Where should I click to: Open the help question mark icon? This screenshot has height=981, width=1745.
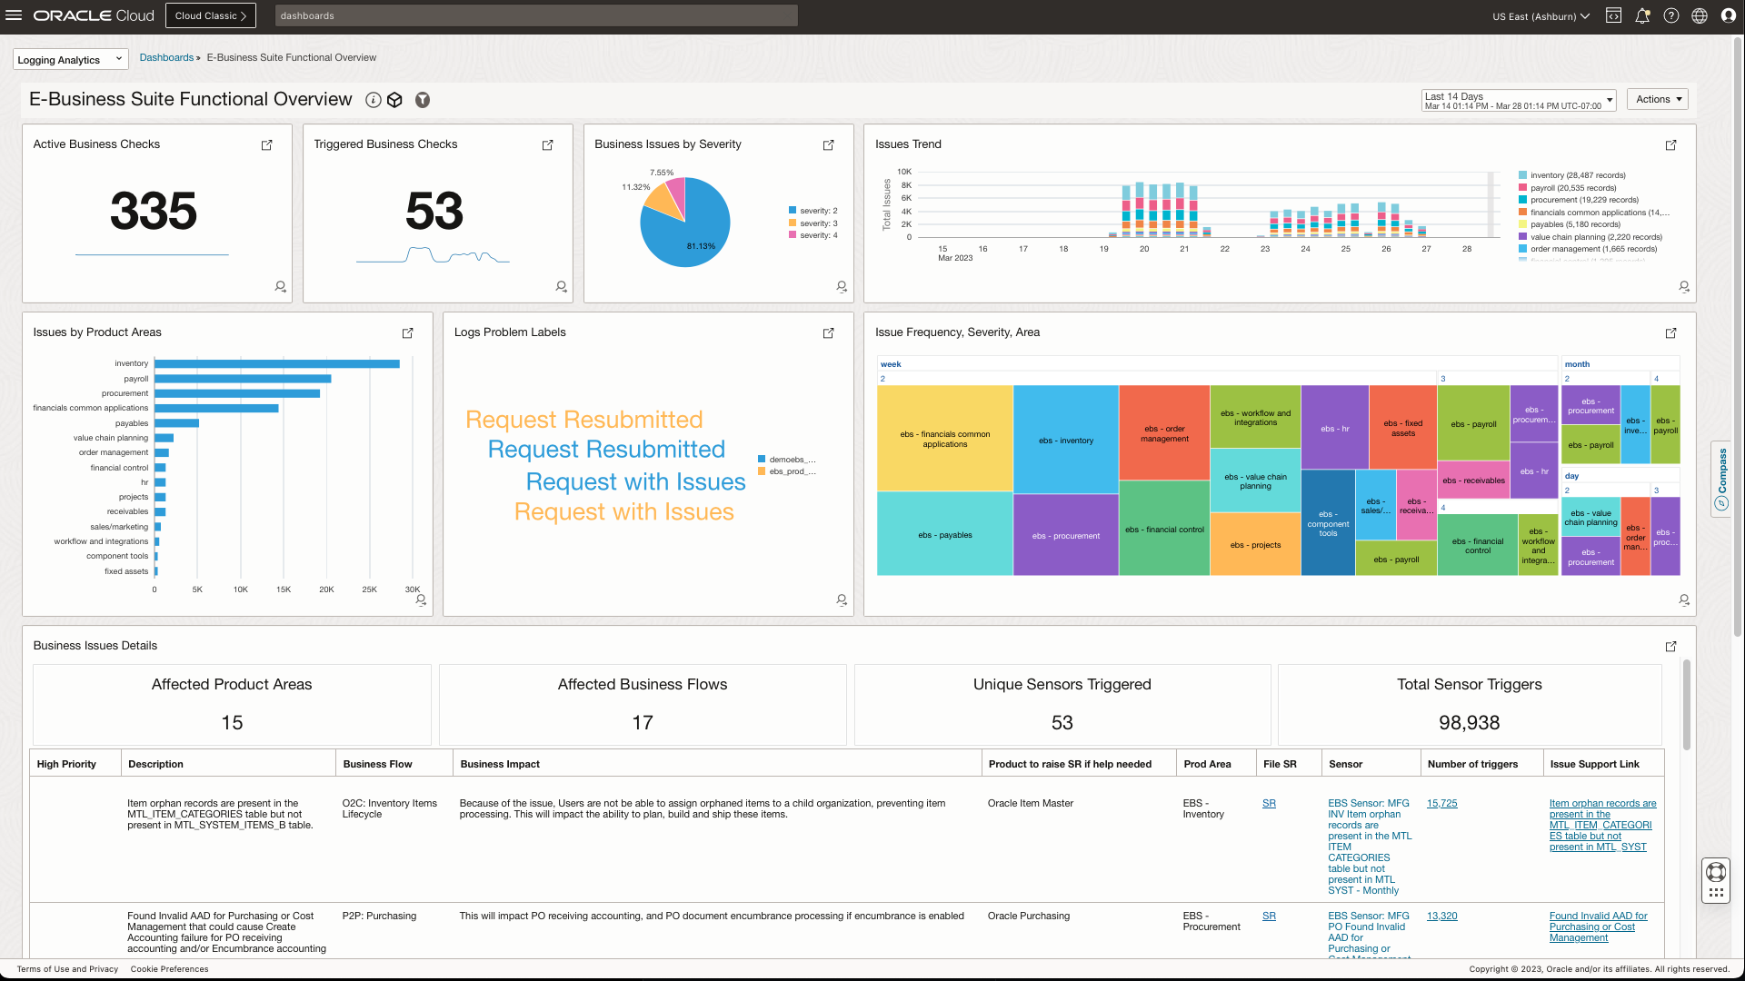click(x=1671, y=15)
